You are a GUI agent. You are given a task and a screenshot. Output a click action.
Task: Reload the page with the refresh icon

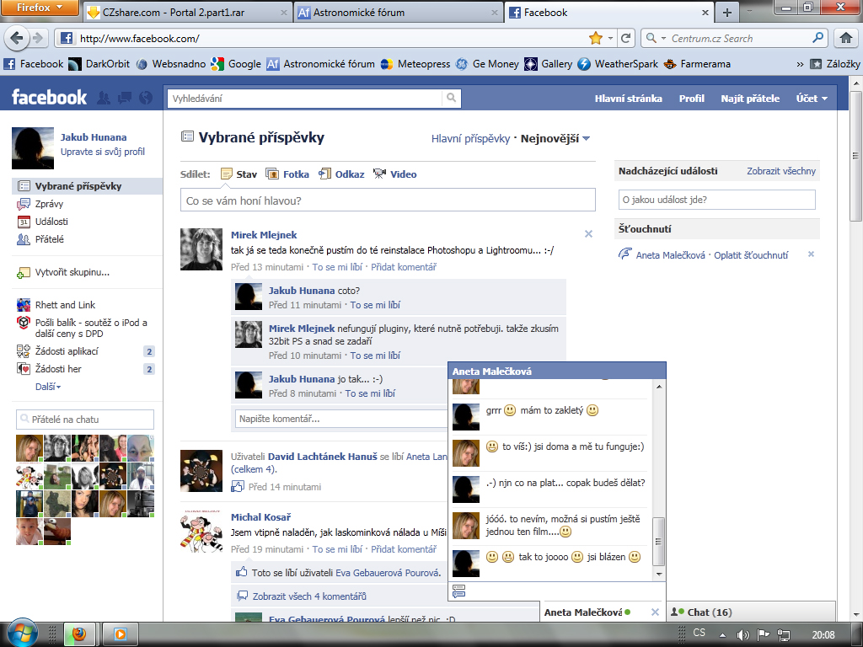tap(626, 38)
